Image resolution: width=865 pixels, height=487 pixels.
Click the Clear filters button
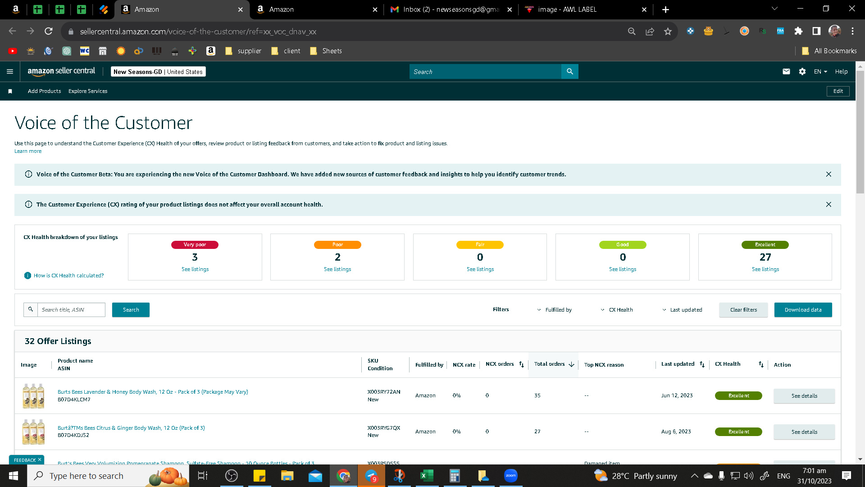tap(743, 310)
